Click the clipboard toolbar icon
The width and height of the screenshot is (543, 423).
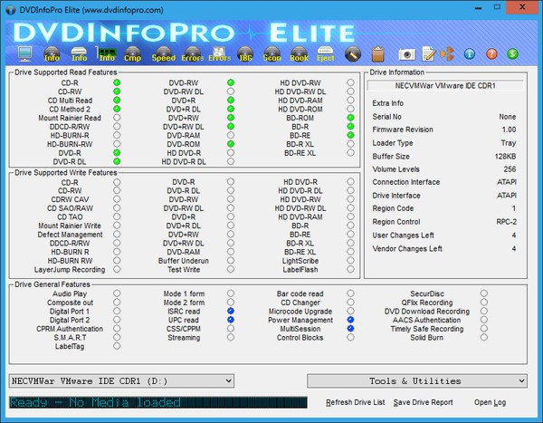tap(377, 54)
